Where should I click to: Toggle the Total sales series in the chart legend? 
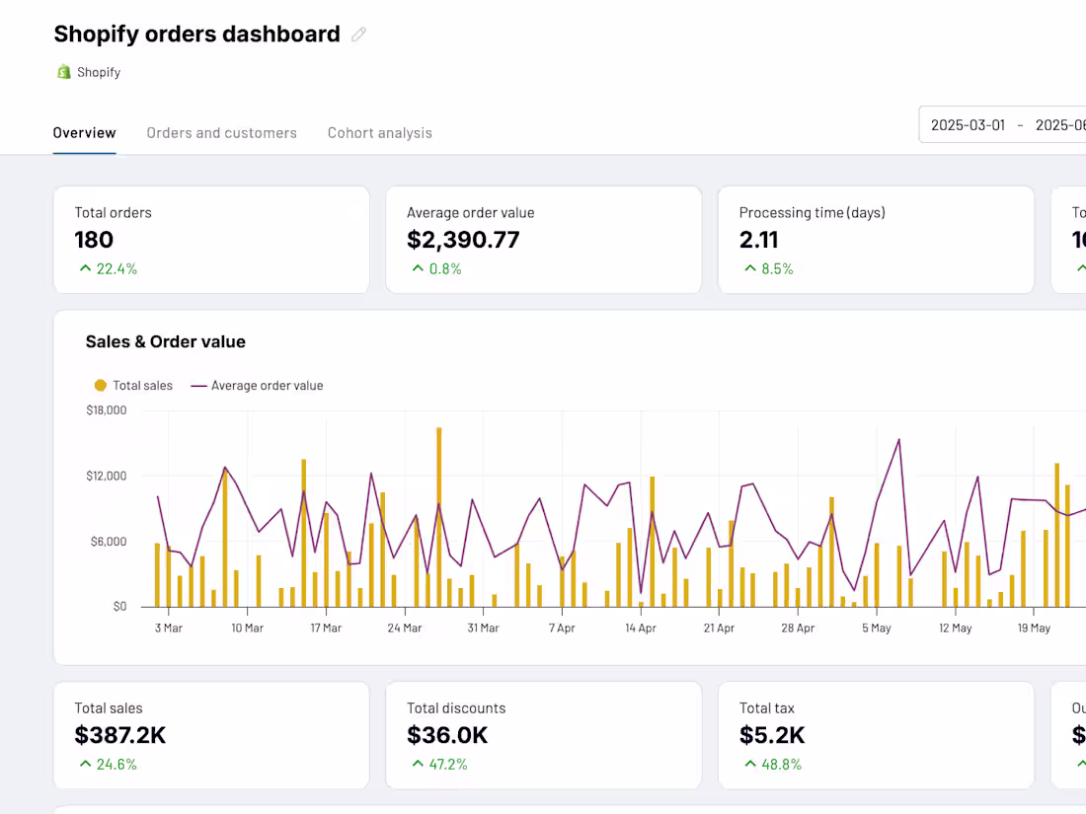132,386
